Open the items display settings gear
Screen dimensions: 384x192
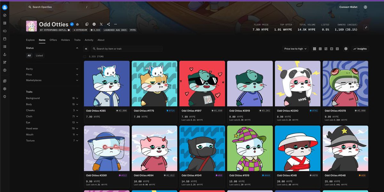(346, 49)
